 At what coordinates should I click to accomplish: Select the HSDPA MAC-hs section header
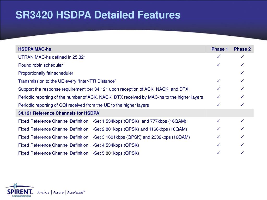pyautogui.click(x=35, y=49)
